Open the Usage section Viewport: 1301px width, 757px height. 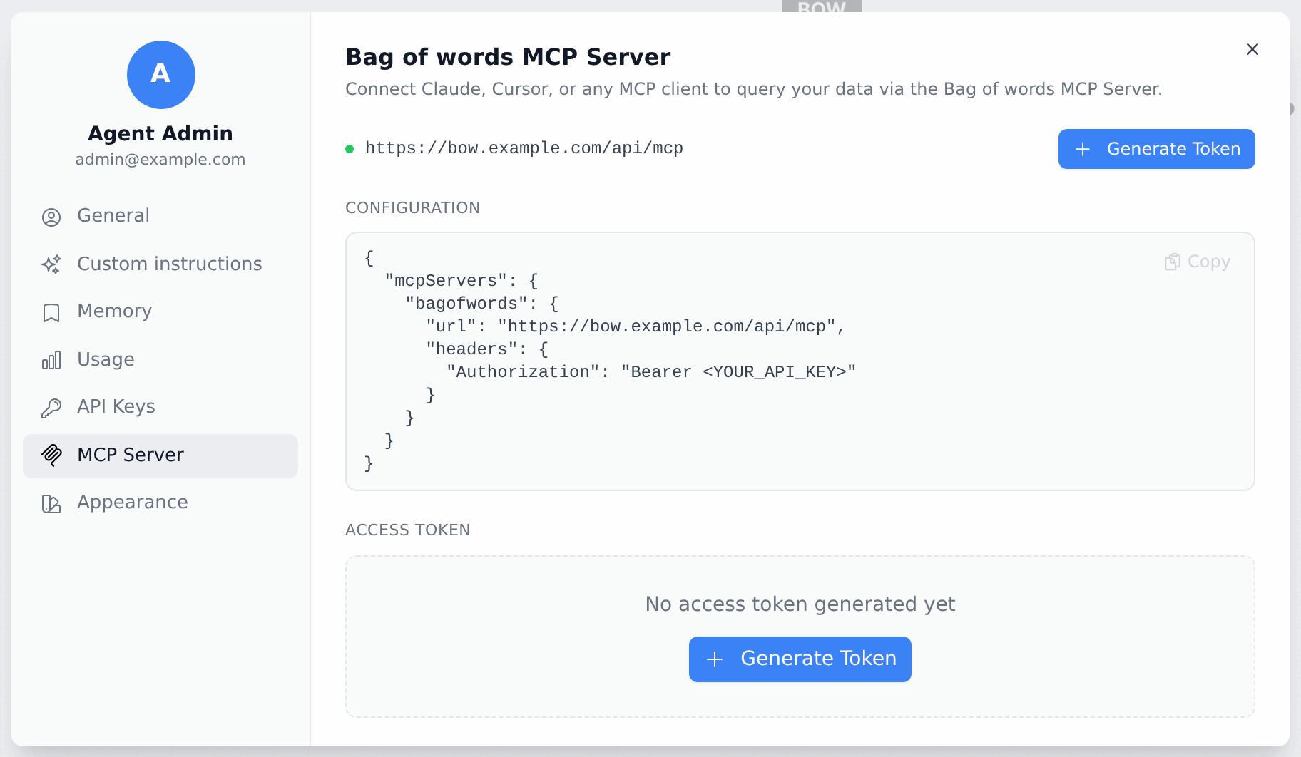coord(160,359)
